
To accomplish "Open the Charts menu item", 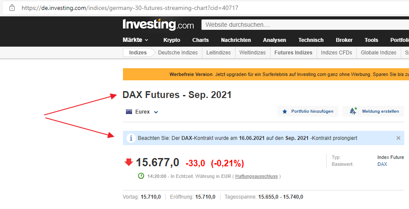I will [200, 40].
